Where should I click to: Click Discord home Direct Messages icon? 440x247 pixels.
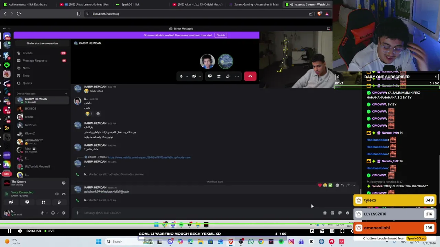7,36
